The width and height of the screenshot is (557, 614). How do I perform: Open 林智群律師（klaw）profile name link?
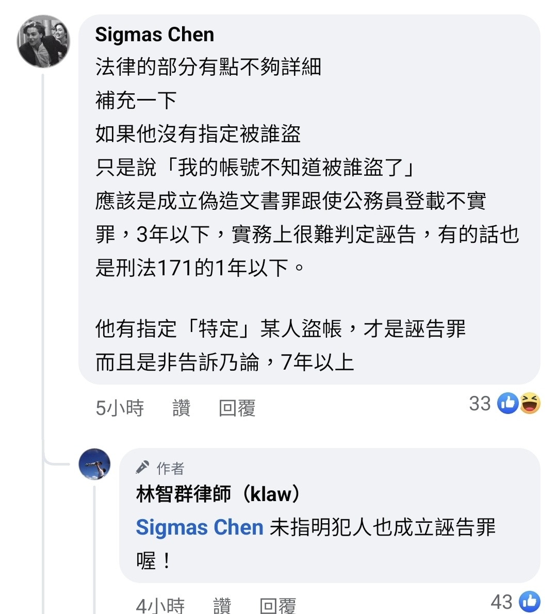click(218, 494)
